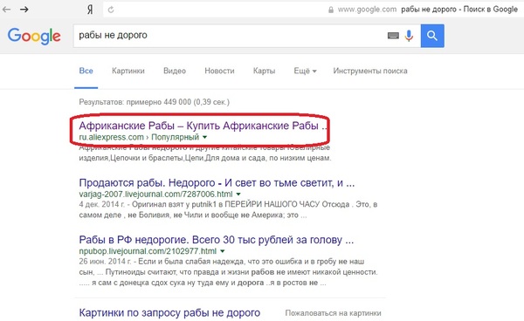524x321 pixels.
Task: Open "Картинки по запросу рабы не дорого" link
Action: tap(169, 312)
